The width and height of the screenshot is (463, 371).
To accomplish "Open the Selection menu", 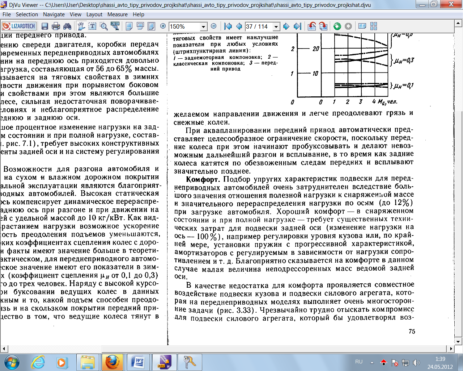I will (27, 14).
